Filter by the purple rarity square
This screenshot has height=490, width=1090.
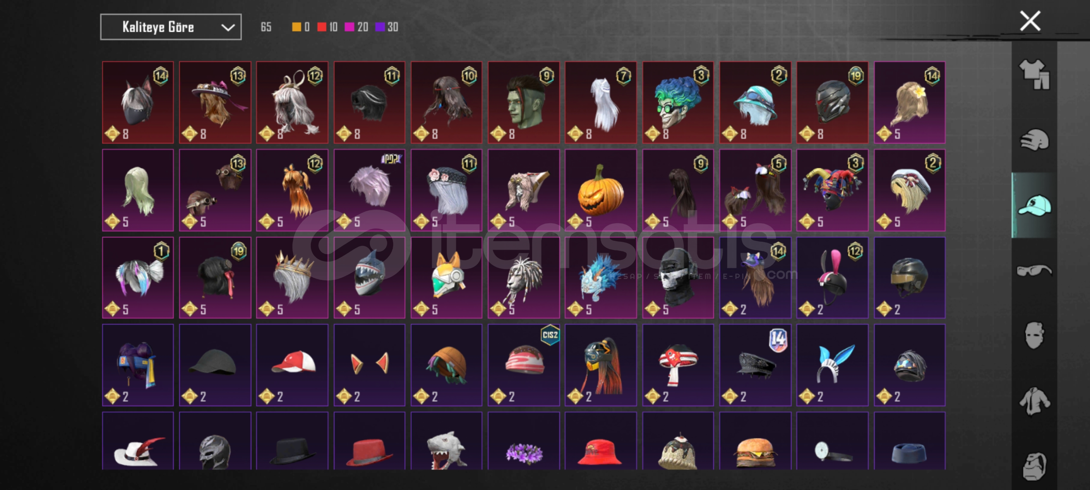380,27
